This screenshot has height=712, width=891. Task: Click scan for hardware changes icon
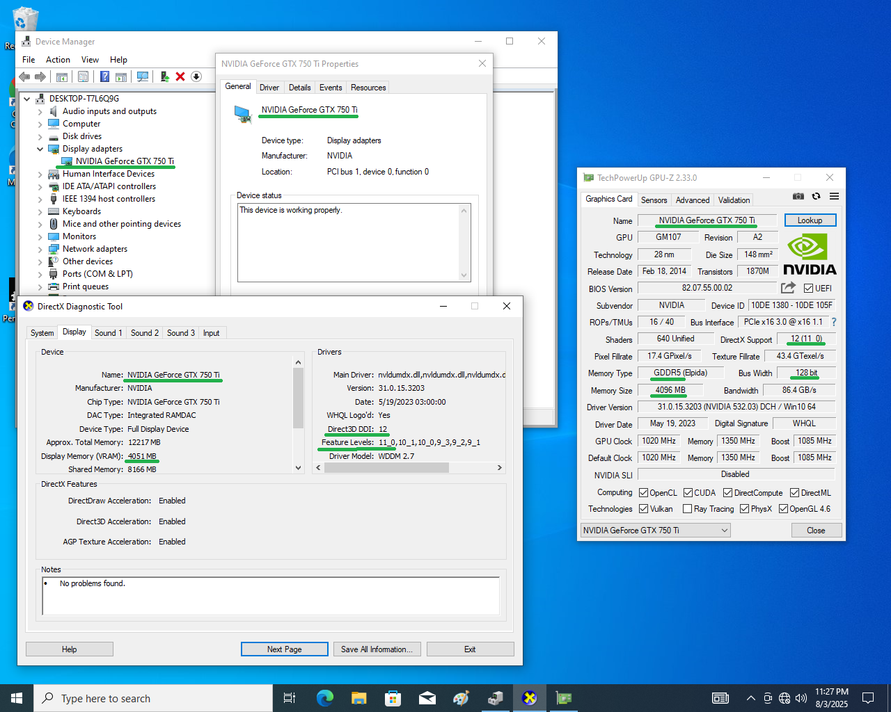point(143,76)
